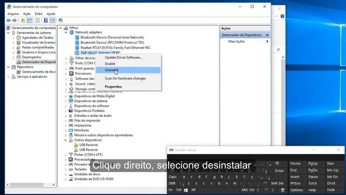This screenshot has height=195, width=346.
Task: Toggle the Show/Hide Console Tree toolbar icon
Action: coord(29,21)
